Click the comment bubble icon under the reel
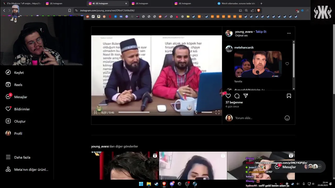Viewport: 335px width, 188px height. 237,96
